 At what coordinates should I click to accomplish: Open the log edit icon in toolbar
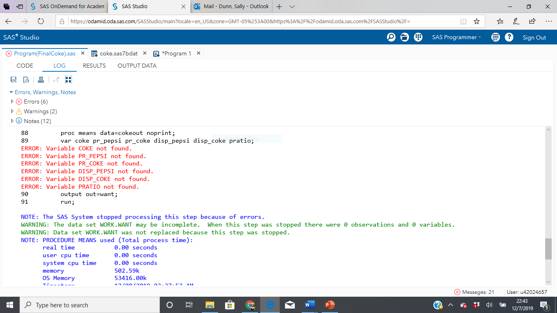click(13, 80)
